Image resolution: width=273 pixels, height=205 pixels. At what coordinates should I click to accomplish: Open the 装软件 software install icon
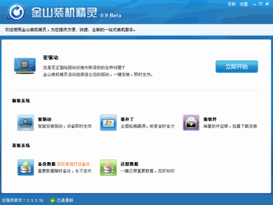tap(191, 123)
